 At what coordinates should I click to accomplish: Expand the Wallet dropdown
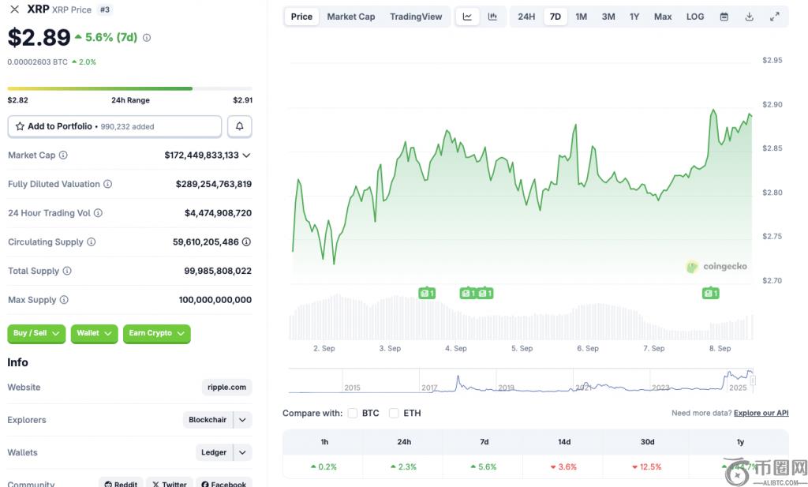[94, 333]
